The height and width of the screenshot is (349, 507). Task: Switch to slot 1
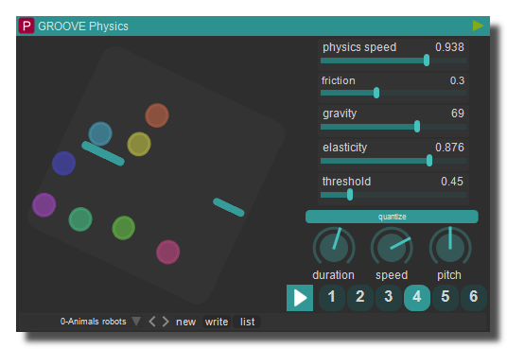[332, 297]
